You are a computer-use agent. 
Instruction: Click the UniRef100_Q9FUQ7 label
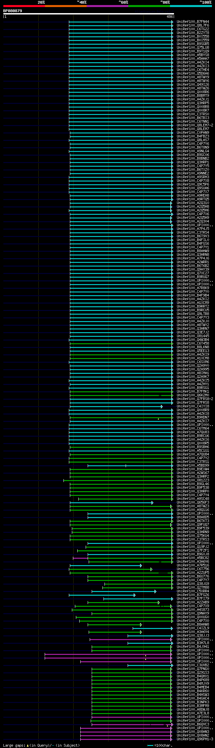coord(193,524)
